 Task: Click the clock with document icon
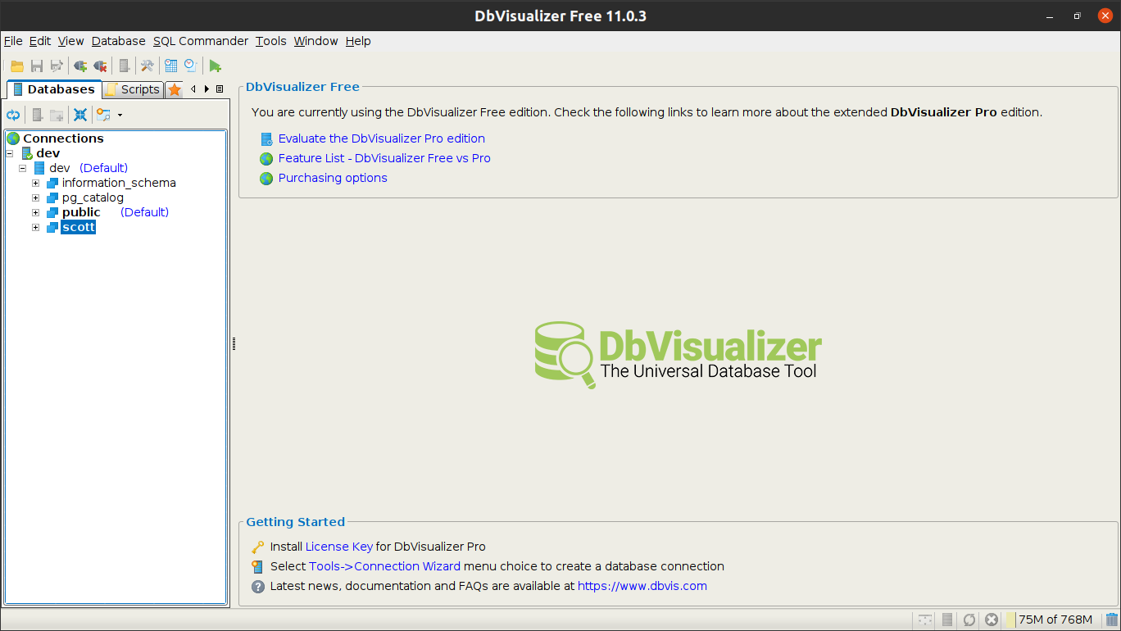point(191,66)
